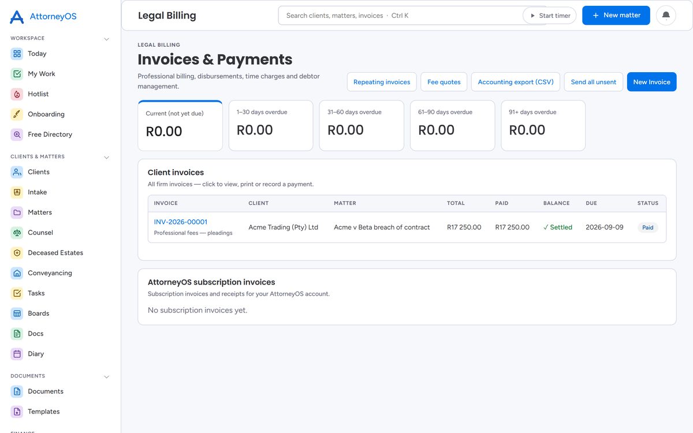
Task: Open the My Work checklist icon
Action: [17, 74]
